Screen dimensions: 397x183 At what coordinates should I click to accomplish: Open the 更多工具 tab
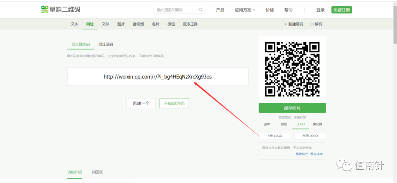point(190,24)
